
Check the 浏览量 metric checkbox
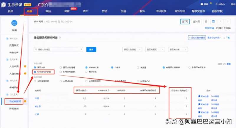pos(138,67)
